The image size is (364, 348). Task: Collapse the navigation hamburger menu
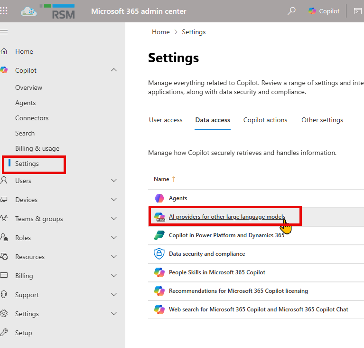[4, 32]
